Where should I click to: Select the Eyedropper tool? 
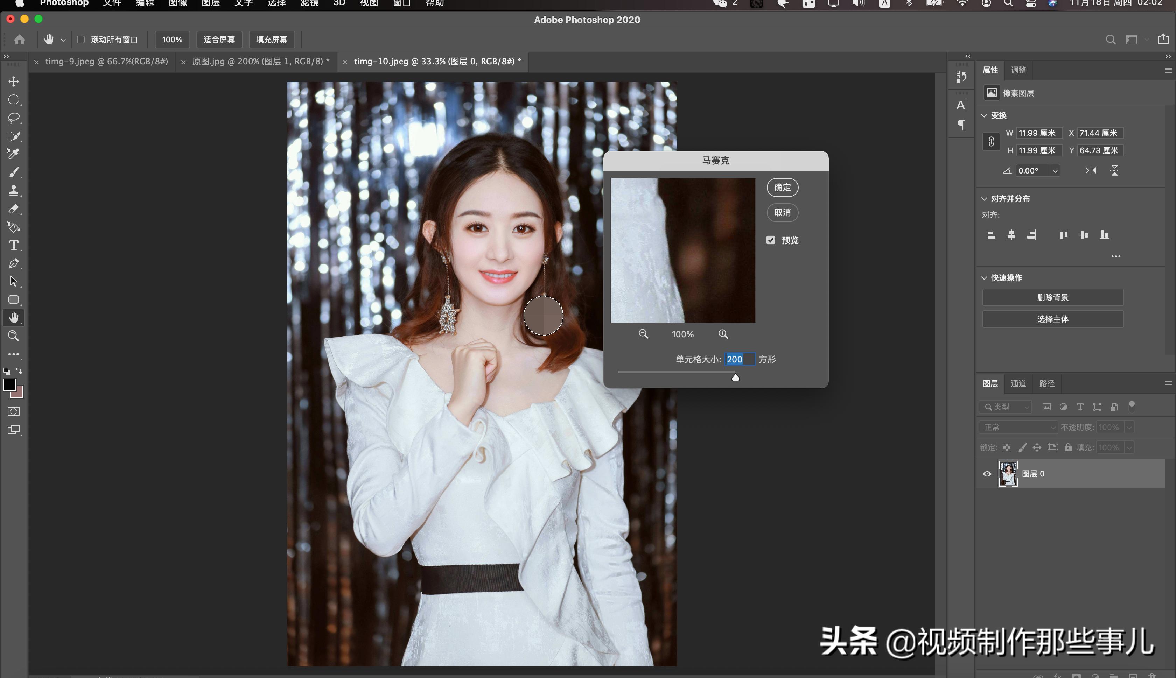click(x=14, y=154)
